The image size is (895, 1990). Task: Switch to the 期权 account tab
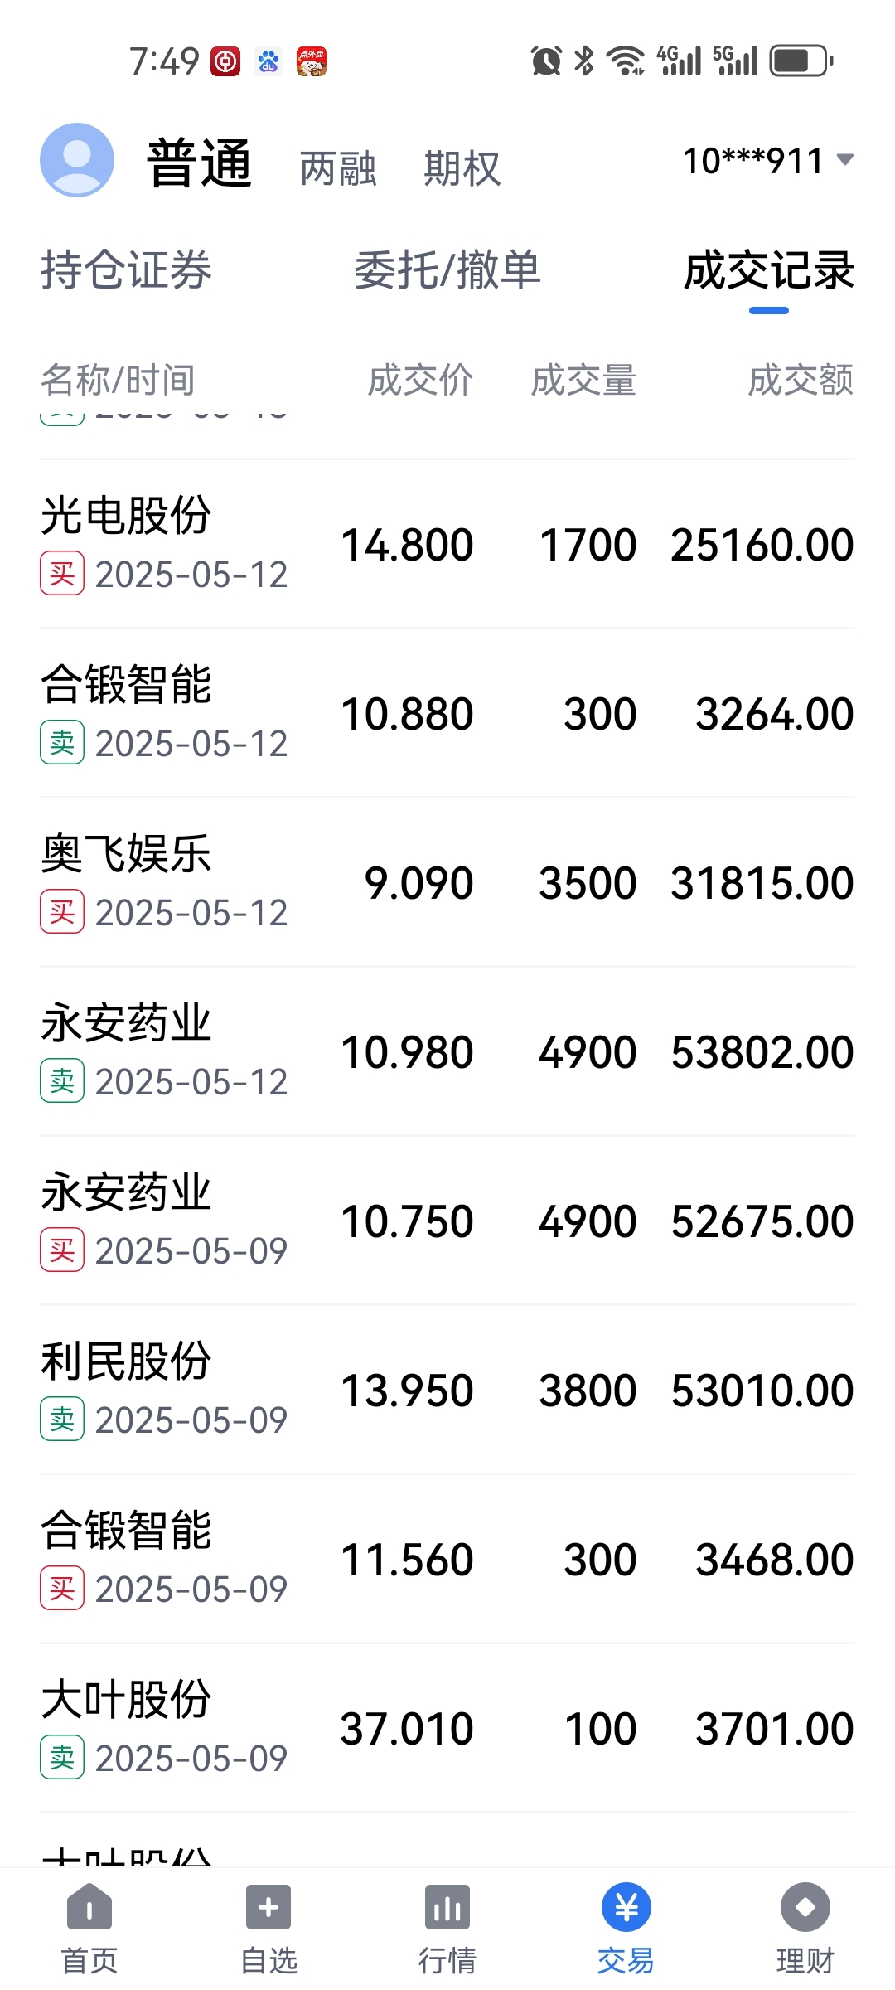(x=462, y=168)
